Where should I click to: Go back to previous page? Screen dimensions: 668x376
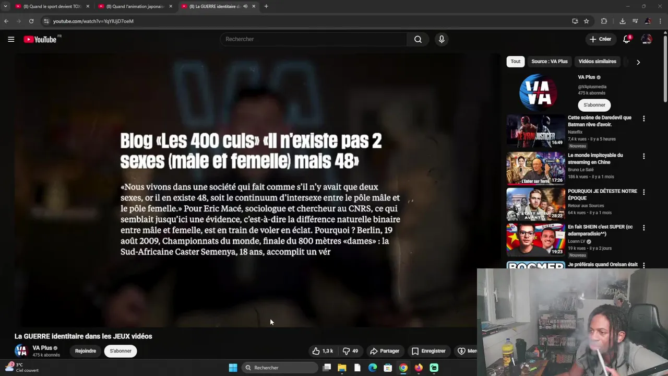6,21
